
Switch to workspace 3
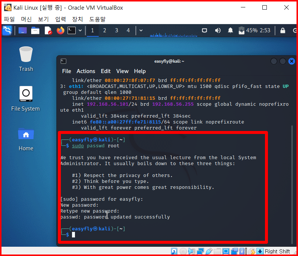coord(117,30)
